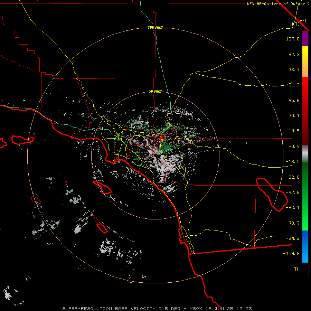Click the 100 NMI range ring label
The width and height of the screenshot is (311, 311).
[155, 27]
